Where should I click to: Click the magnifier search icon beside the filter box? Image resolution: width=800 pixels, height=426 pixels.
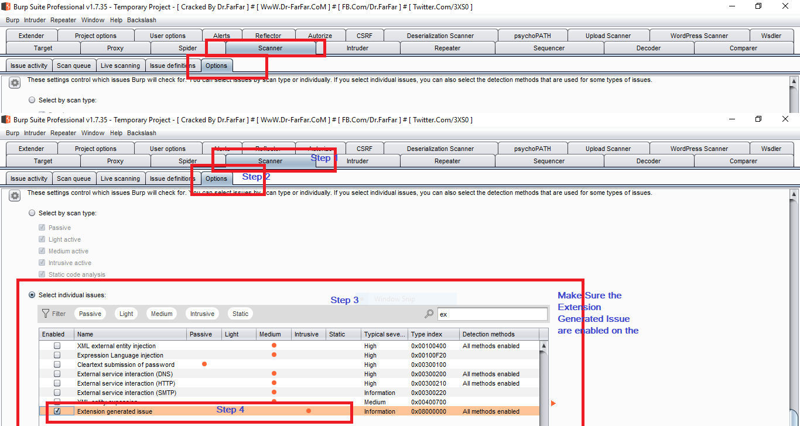[x=429, y=314]
